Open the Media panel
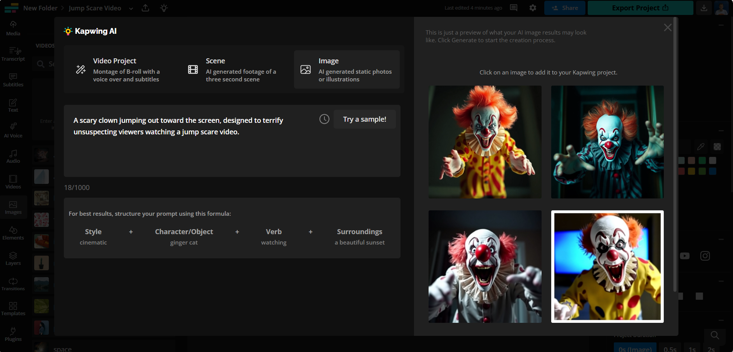The image size is (733, 352). coord(13,28)
